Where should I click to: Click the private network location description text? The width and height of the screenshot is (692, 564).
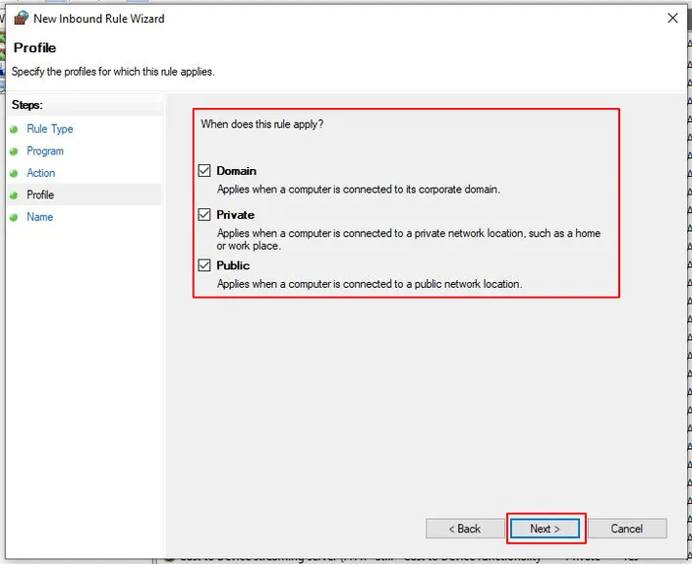(x=408, y=239)
